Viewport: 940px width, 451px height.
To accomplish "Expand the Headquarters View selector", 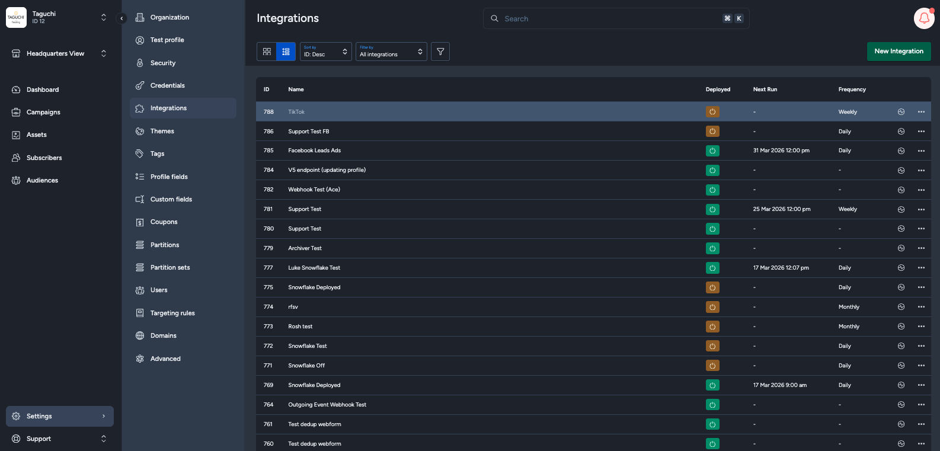I will pyautogui.click(x=104, y=53).
